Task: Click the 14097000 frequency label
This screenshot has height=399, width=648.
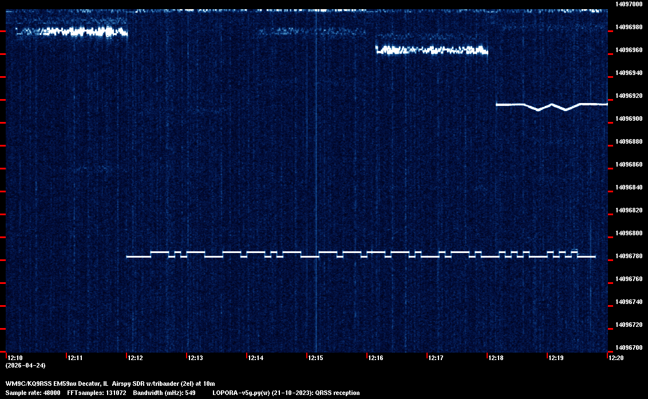Action: coord(629,4)
